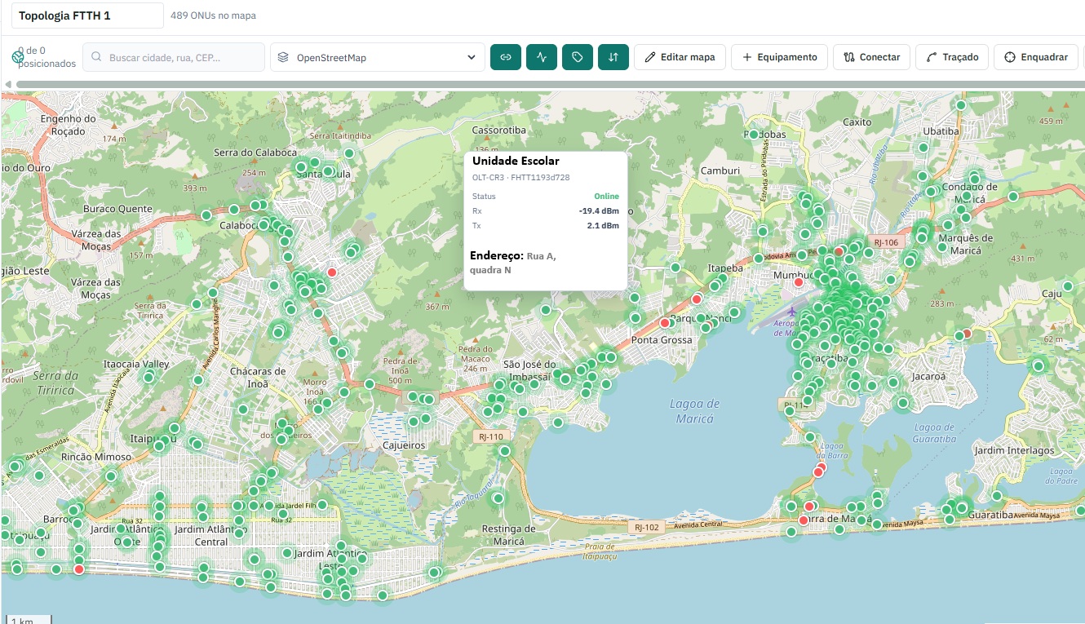The height and width of the screenshot is (624, 1085).
Task: Click the plus icon in Equipamento
Action: click(x=747, y=57)
